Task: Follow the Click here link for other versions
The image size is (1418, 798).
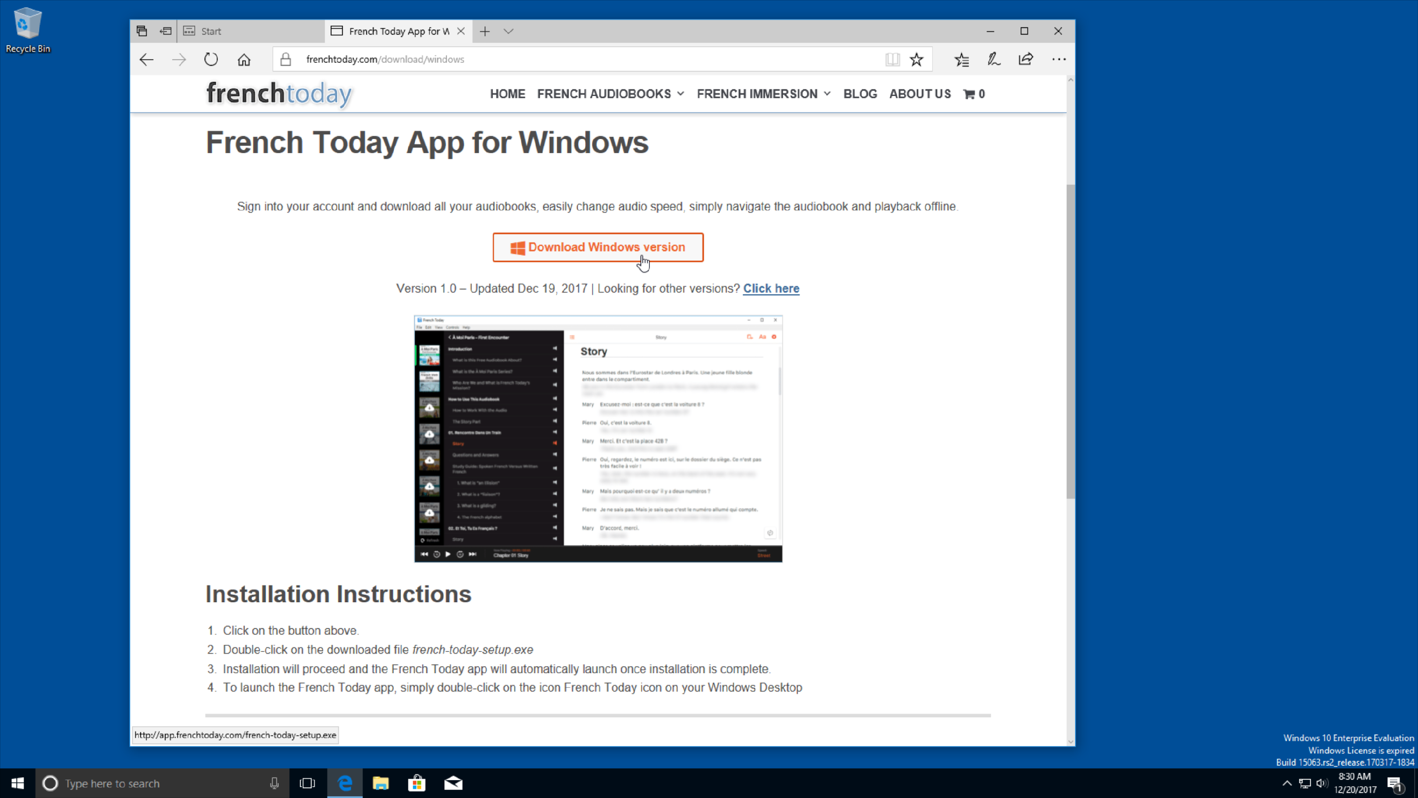Action: [x=770, y=288]
